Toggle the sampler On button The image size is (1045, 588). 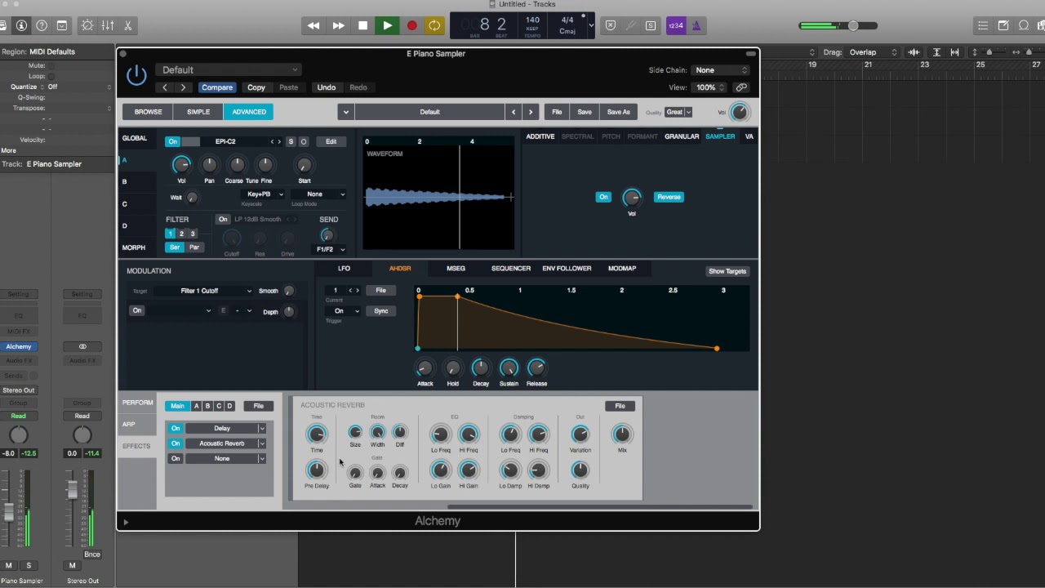tap(603, 197)
